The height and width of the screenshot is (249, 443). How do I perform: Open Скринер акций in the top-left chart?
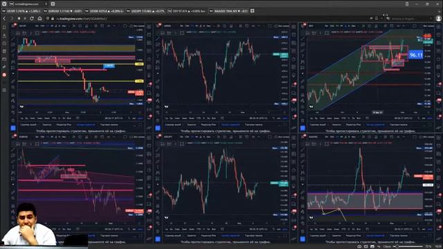(28, 124)
